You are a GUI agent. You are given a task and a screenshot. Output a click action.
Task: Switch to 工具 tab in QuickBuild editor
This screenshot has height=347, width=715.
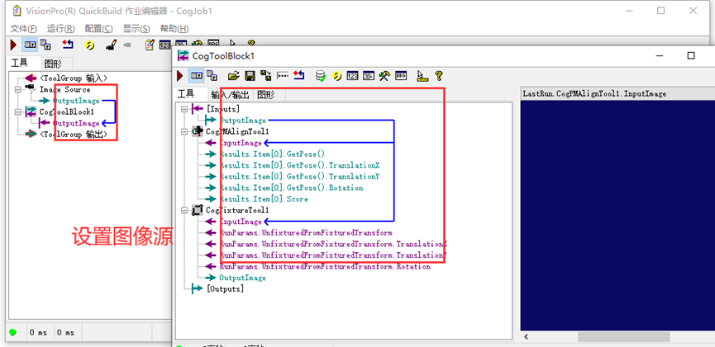coord(19,63)
